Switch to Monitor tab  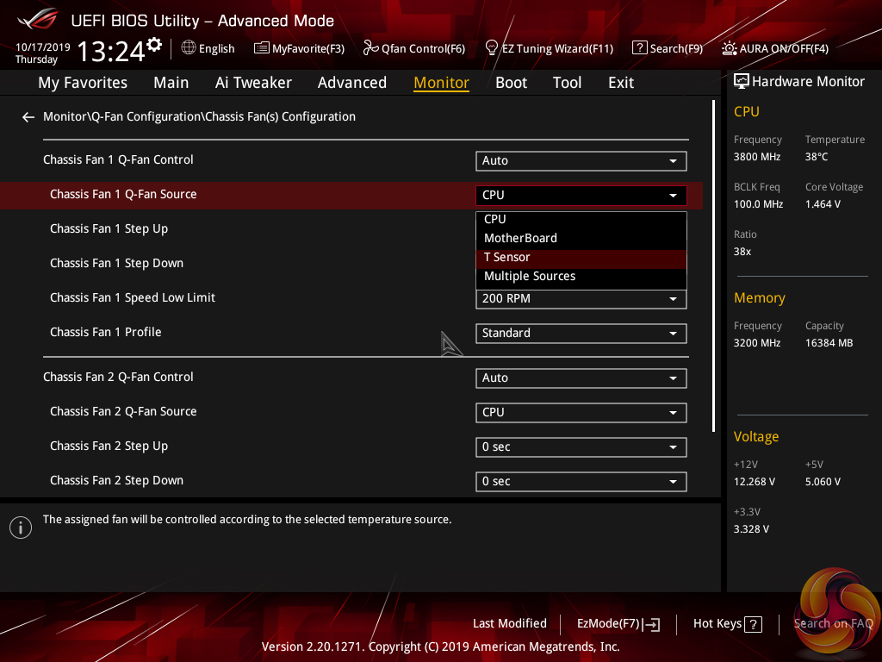click(x=442, y=83)
